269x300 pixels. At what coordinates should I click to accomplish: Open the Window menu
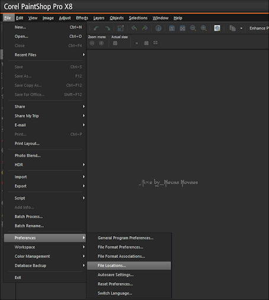point(161,18)
